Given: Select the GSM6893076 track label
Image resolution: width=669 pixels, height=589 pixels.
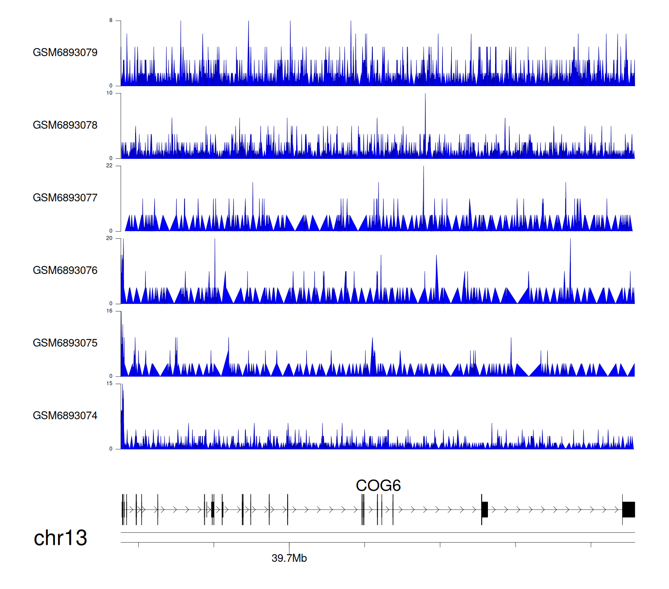Looking at the screenshot, I should pyautogui.click(x=65, y=270).
